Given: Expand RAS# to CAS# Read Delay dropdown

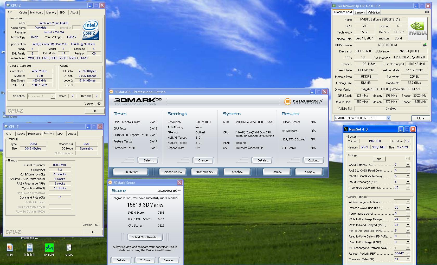Looking at the screenshot, I should 408,170.
